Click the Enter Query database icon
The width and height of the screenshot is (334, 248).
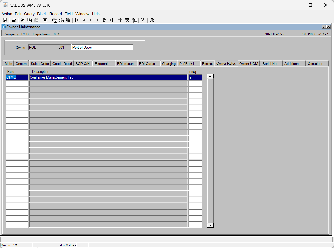55,20
